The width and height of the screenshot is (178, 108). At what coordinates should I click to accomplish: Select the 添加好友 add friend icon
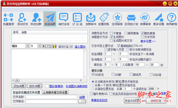pos(23,19)
